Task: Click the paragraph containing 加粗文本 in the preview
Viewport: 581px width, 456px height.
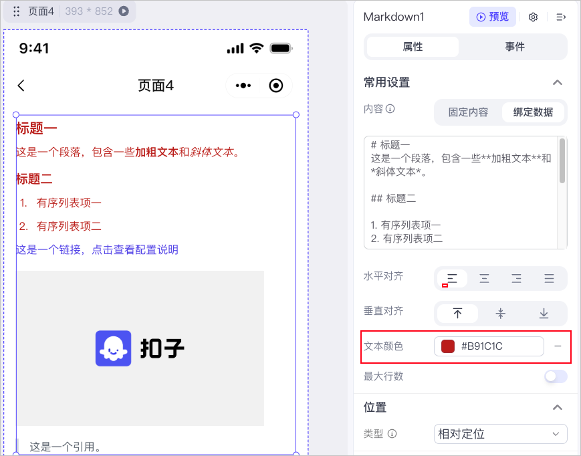Action: coord(129,152)
